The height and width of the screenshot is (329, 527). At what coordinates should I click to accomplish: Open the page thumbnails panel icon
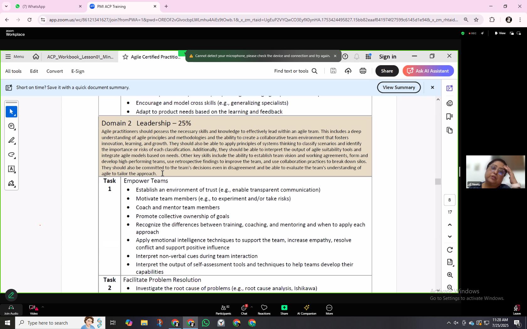pos(450,130)
